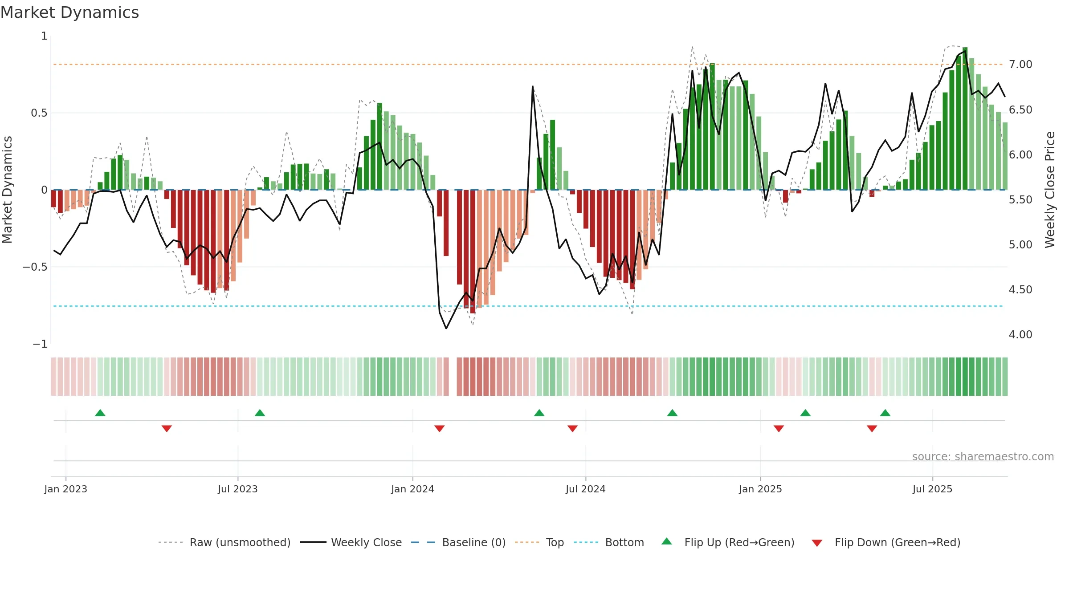Click the 4.50 tick on the price axis
Screen dimensions: 1069x601
click(1020, 289)
